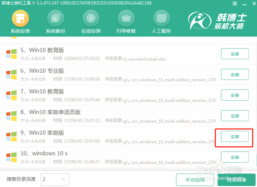Install 7、Win10 教育版 with its 安装 button

point(235,95)
